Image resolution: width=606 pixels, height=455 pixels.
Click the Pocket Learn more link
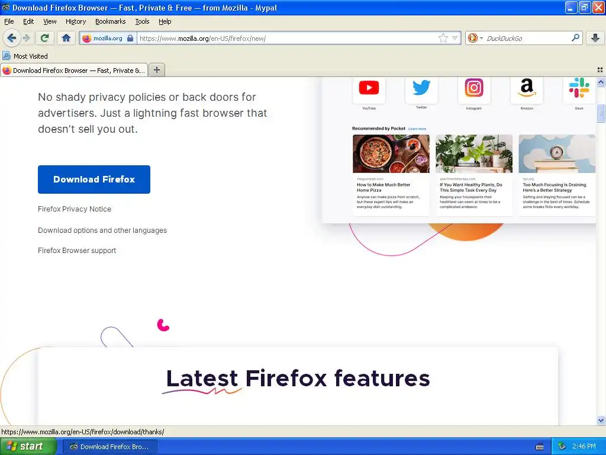[x=417, y=129]
